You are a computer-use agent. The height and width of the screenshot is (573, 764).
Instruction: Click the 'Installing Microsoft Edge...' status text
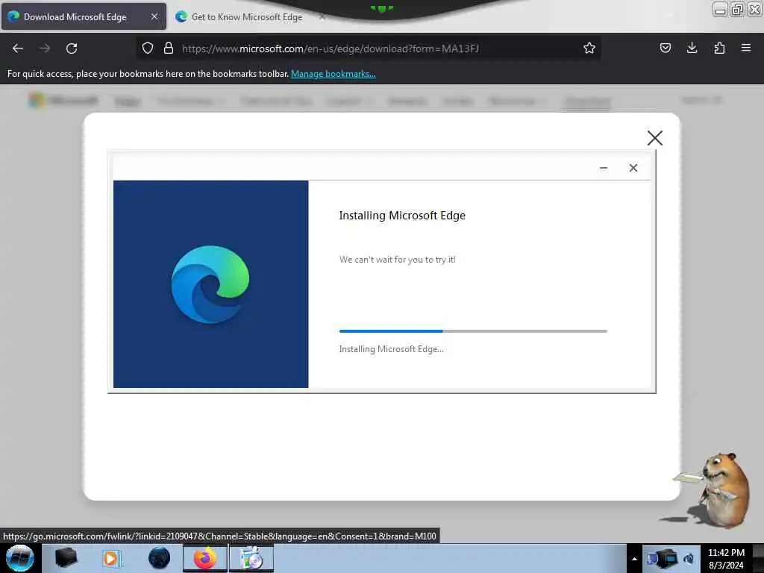[391, 349]
